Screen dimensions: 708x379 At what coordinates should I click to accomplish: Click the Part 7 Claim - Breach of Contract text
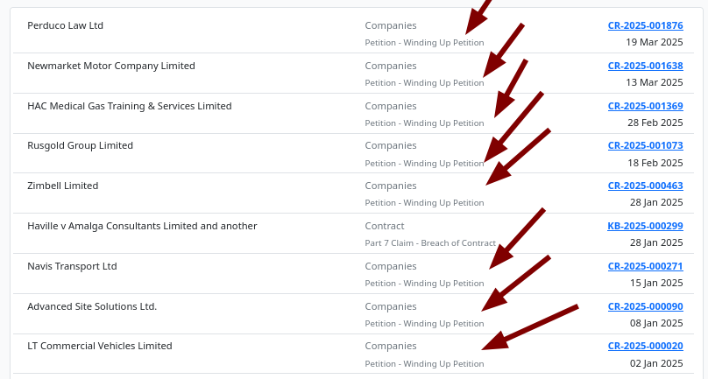[430, 243]
